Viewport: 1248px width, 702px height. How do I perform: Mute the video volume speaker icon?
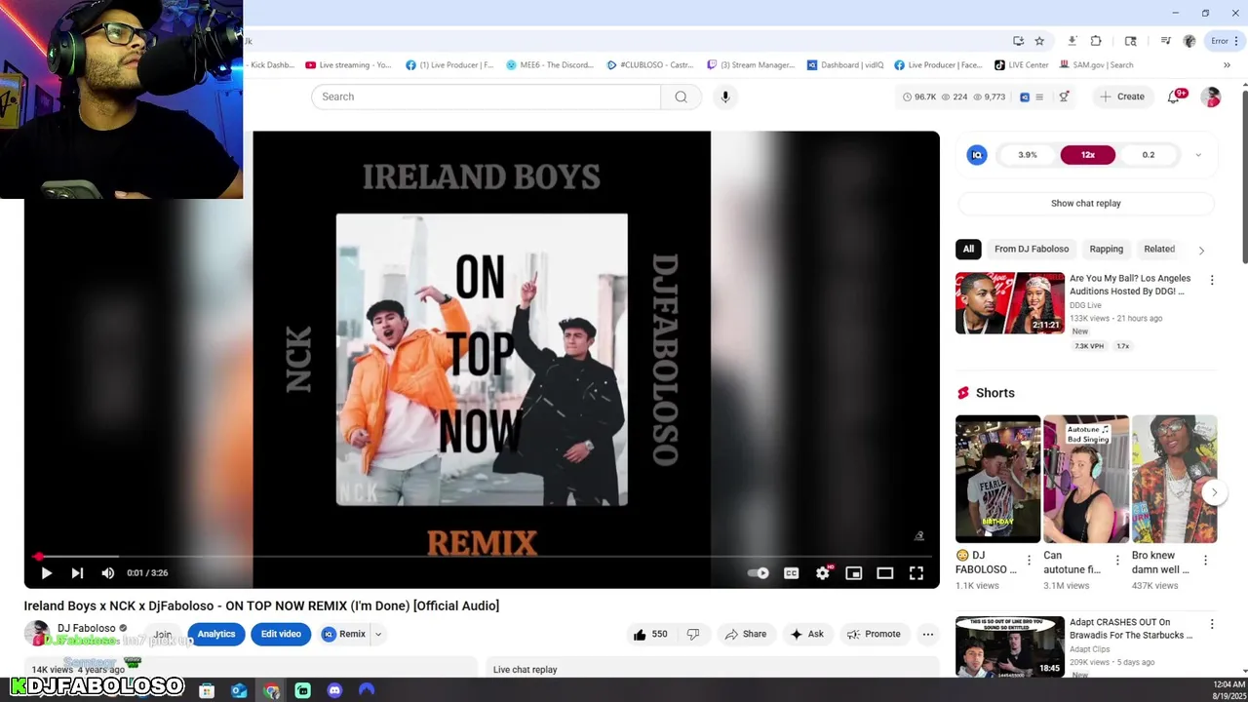108,573
